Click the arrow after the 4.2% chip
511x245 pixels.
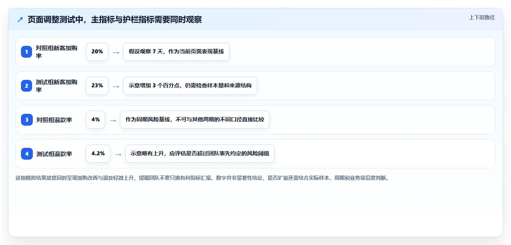click(118, 155)
